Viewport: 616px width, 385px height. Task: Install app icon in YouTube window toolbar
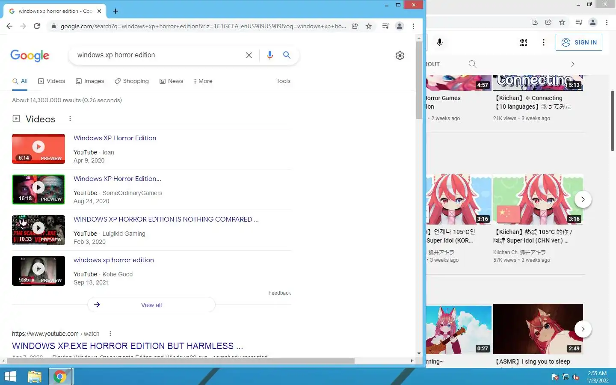[535, 22]
